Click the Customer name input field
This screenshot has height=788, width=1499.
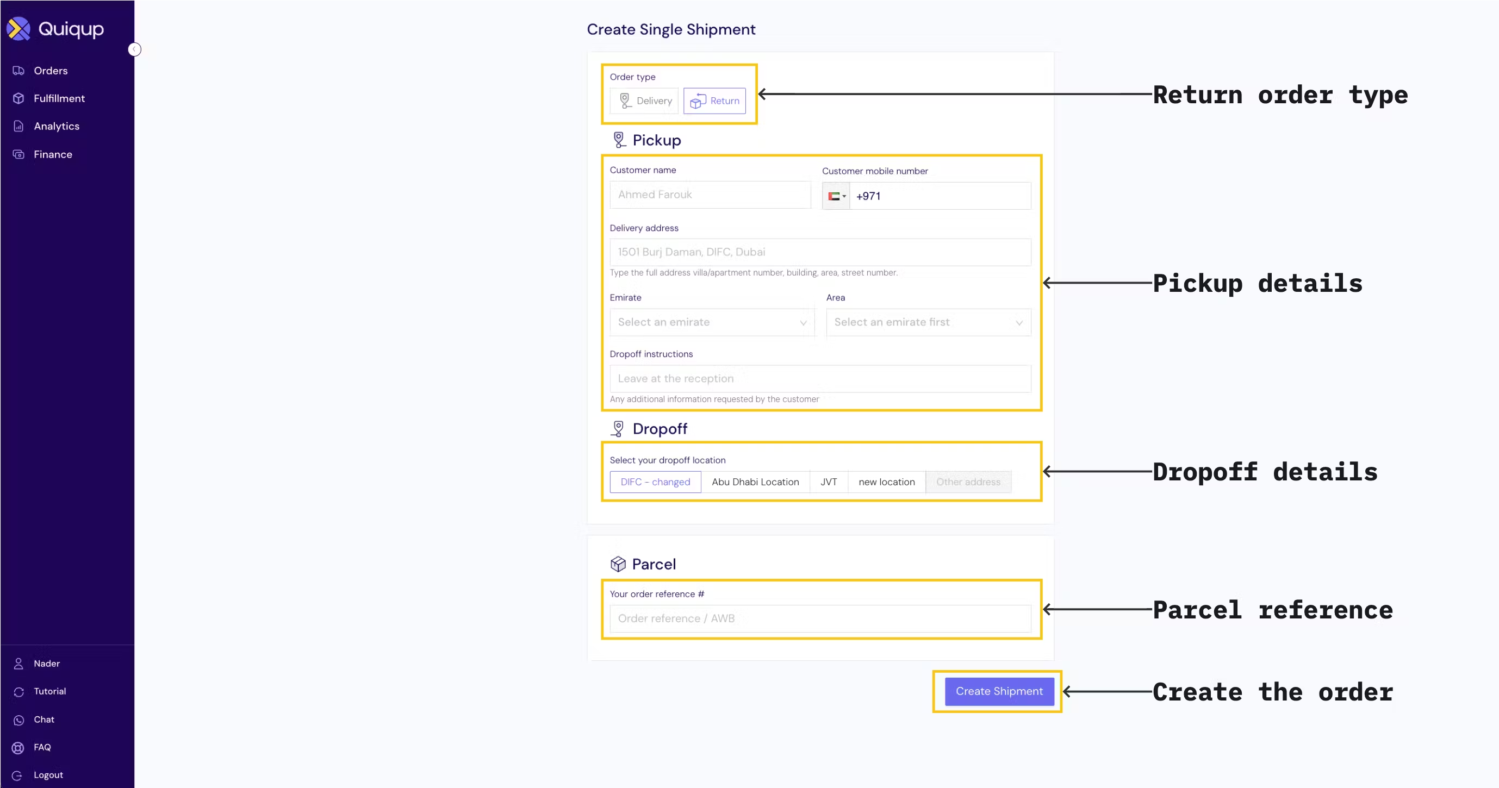[710, 195]
